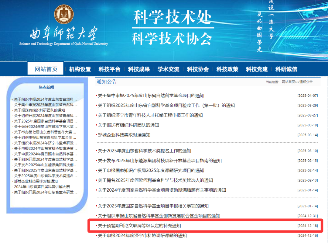Open the 科技协会 menu
The width and height of the screenshot is (328, 243).
(x=198, y=69)
